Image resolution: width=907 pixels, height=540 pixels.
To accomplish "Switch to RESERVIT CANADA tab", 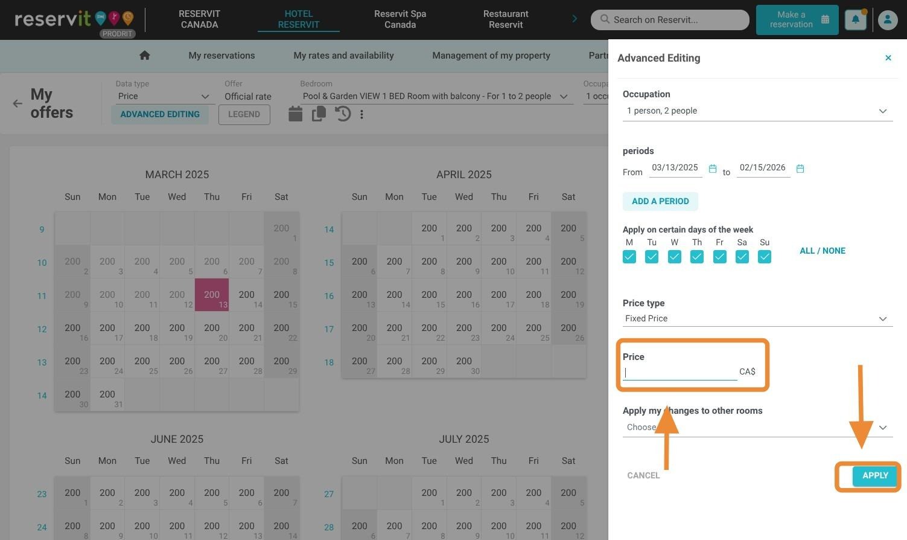I will tap(199, 19).
